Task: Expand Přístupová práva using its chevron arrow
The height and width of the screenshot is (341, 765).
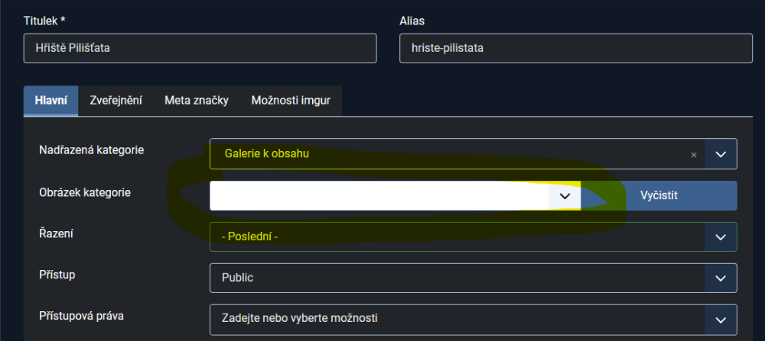Action: point(721,319)
